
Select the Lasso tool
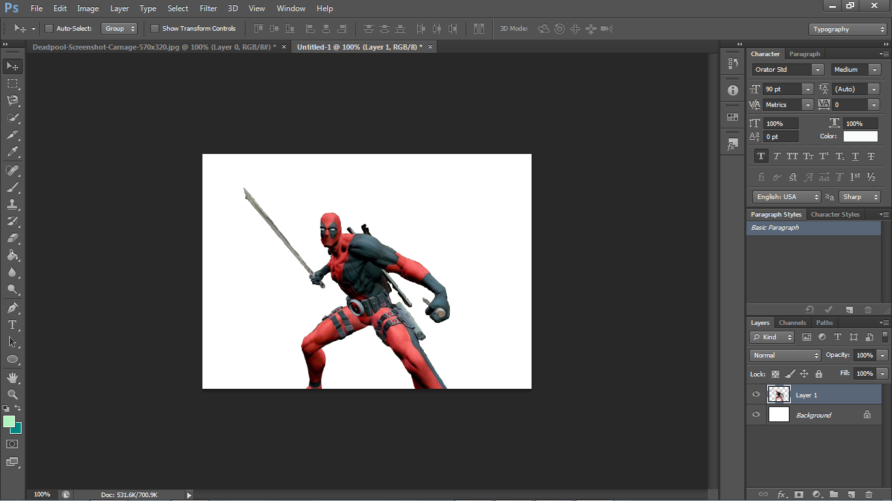[x=12, y=100]
